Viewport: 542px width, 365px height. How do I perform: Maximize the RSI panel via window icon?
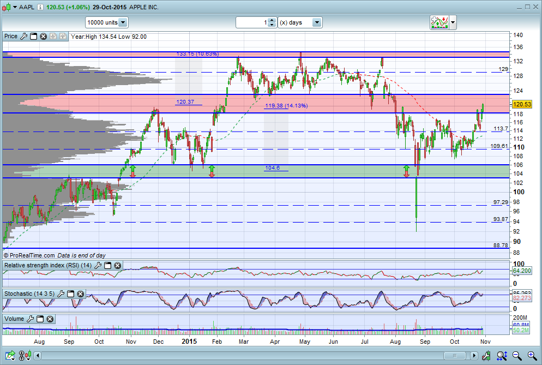(x=108, y=265)
